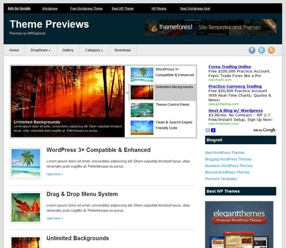Open the Free Wordpress Theme link
286x248 pixels.
point(86,8)
